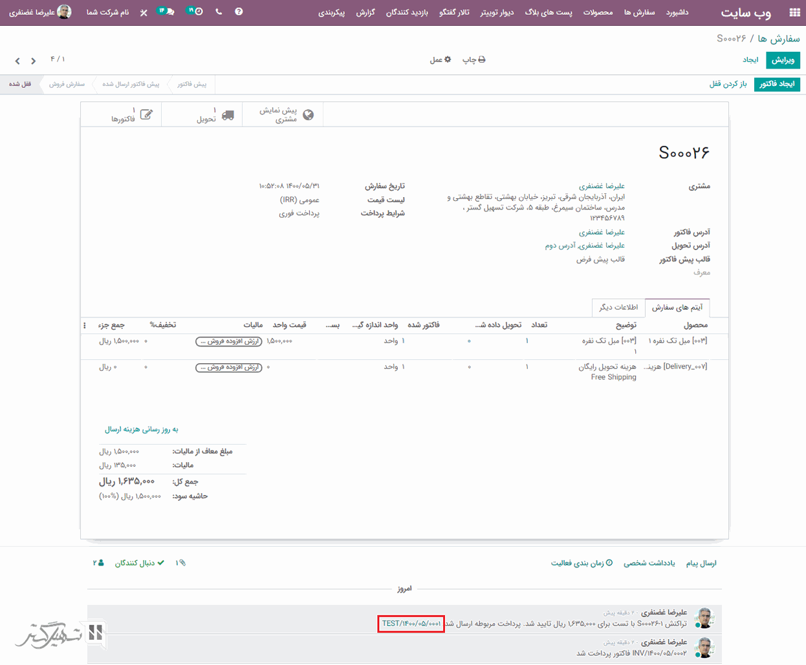This screenshot has width=806, height=665.
Task: Expand the action (عمل) dropdown
Action: point(441,60)
